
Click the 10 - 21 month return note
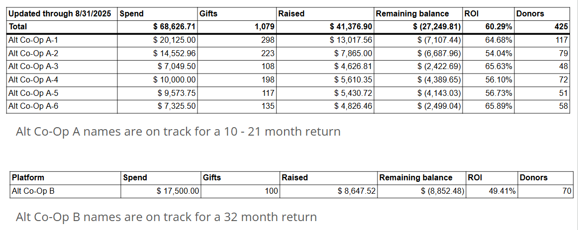[x=178, y=132]
